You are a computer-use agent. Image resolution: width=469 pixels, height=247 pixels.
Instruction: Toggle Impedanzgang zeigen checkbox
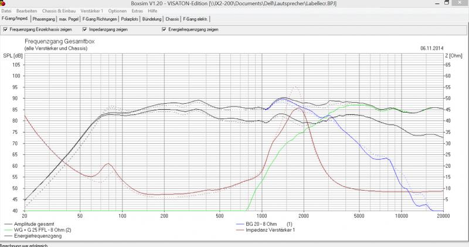click(84, 29)
